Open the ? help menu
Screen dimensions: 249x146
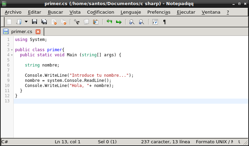[228, 12]
